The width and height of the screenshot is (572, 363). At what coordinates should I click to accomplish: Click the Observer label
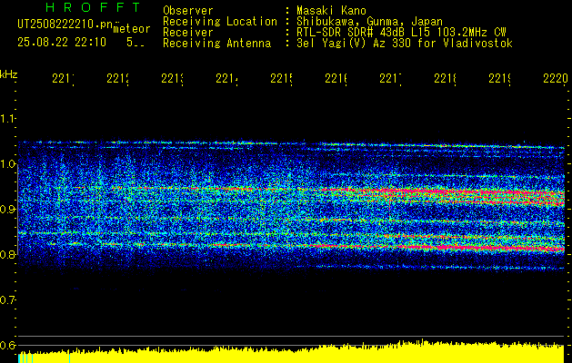click(188, 11)
